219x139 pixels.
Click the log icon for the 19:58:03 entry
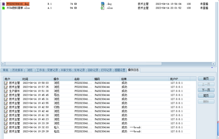tap(6, 83)
